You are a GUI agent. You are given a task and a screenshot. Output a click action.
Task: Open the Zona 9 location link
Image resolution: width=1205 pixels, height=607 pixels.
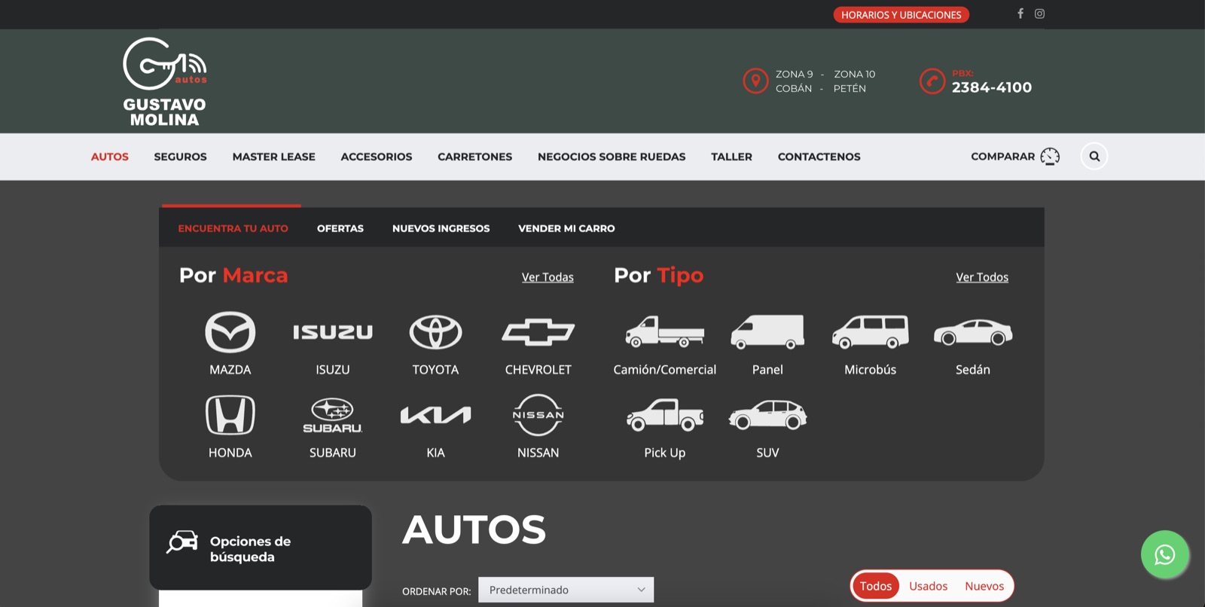(x=795, y=74)
